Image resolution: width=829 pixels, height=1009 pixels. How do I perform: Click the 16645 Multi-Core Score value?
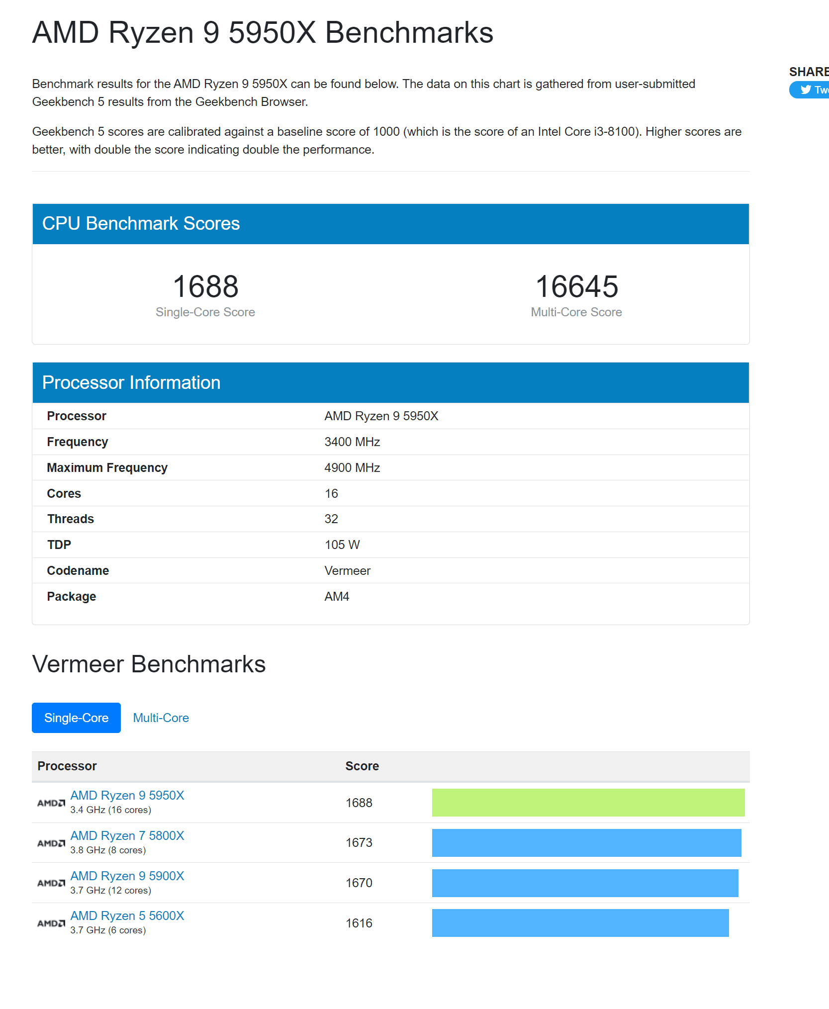pyautogui.click(x=576, y=286)
